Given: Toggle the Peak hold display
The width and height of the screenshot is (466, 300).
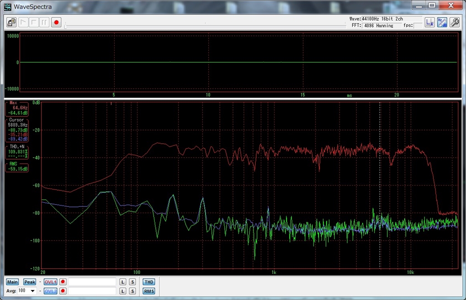Looking at the screenshot, I should [x=30, y=282].
